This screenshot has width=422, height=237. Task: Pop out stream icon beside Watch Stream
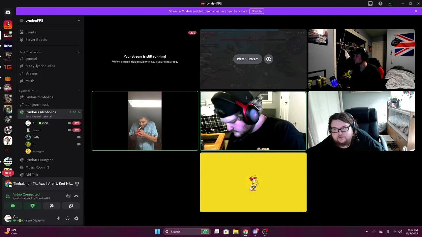coord(269,59)
